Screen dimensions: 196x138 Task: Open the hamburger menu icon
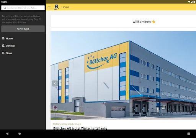coord(49,7)
